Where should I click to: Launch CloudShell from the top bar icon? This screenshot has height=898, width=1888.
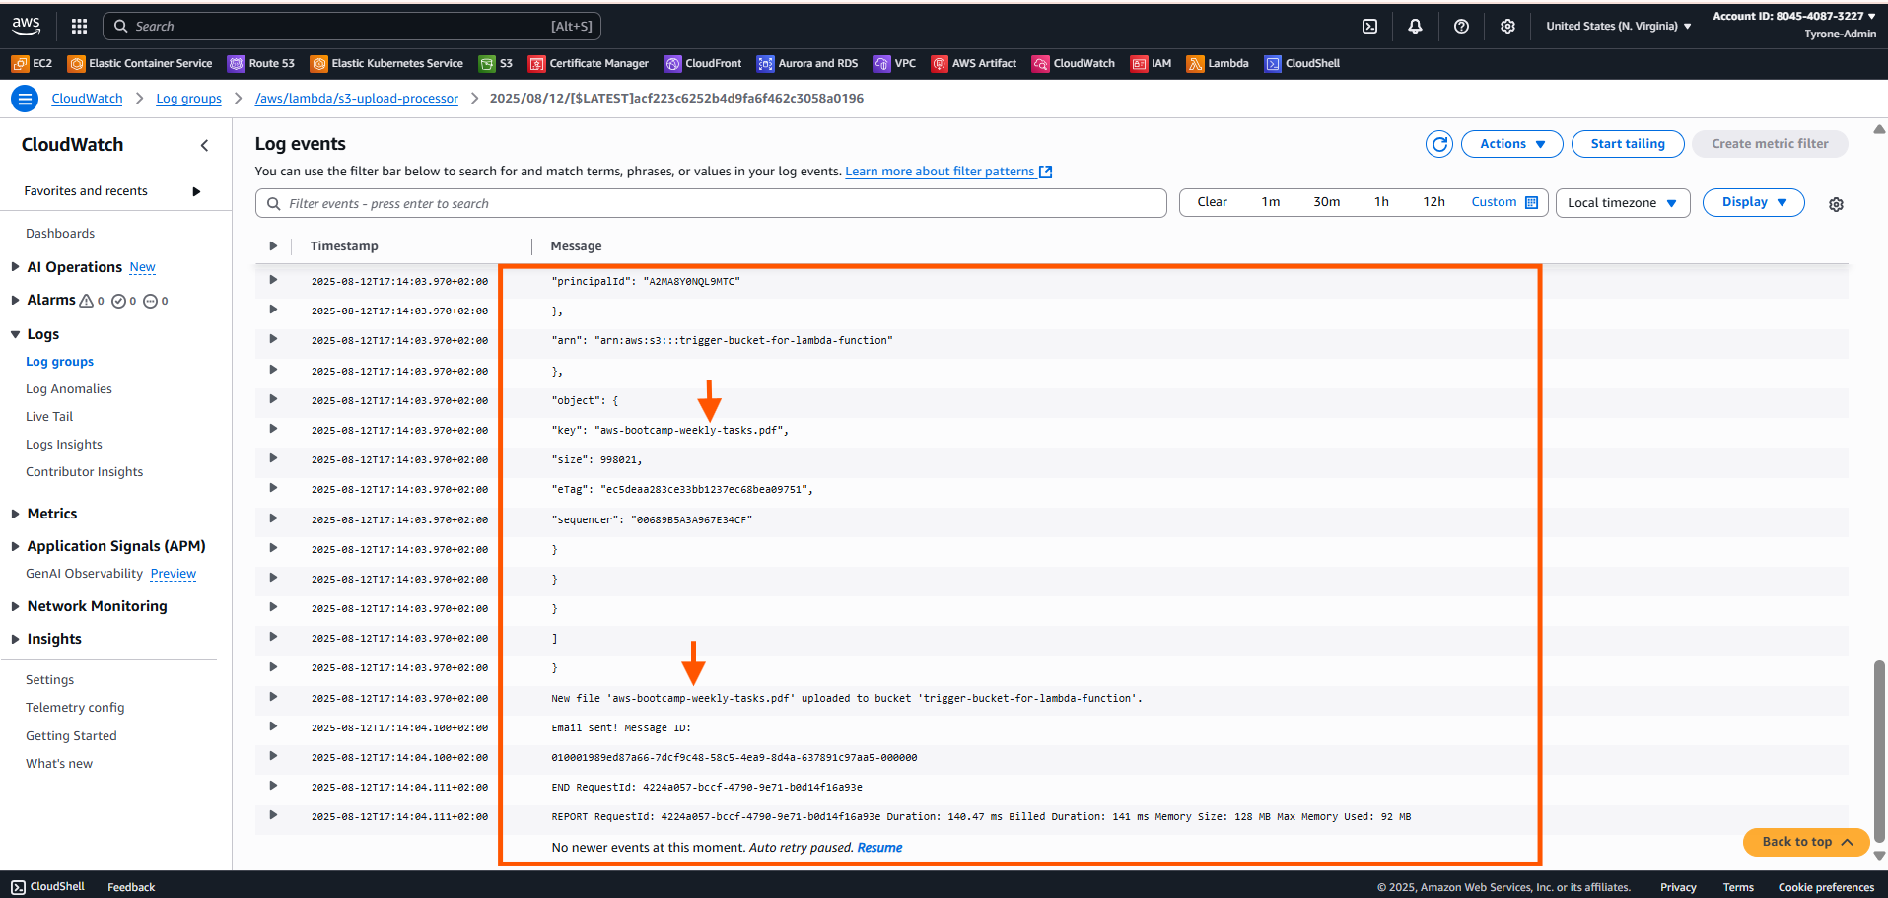coord(1369,27)
